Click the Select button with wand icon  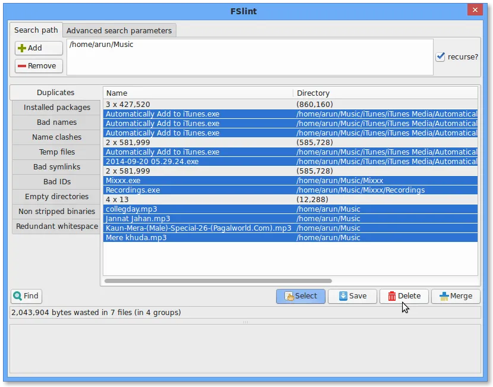coord(301,295)
